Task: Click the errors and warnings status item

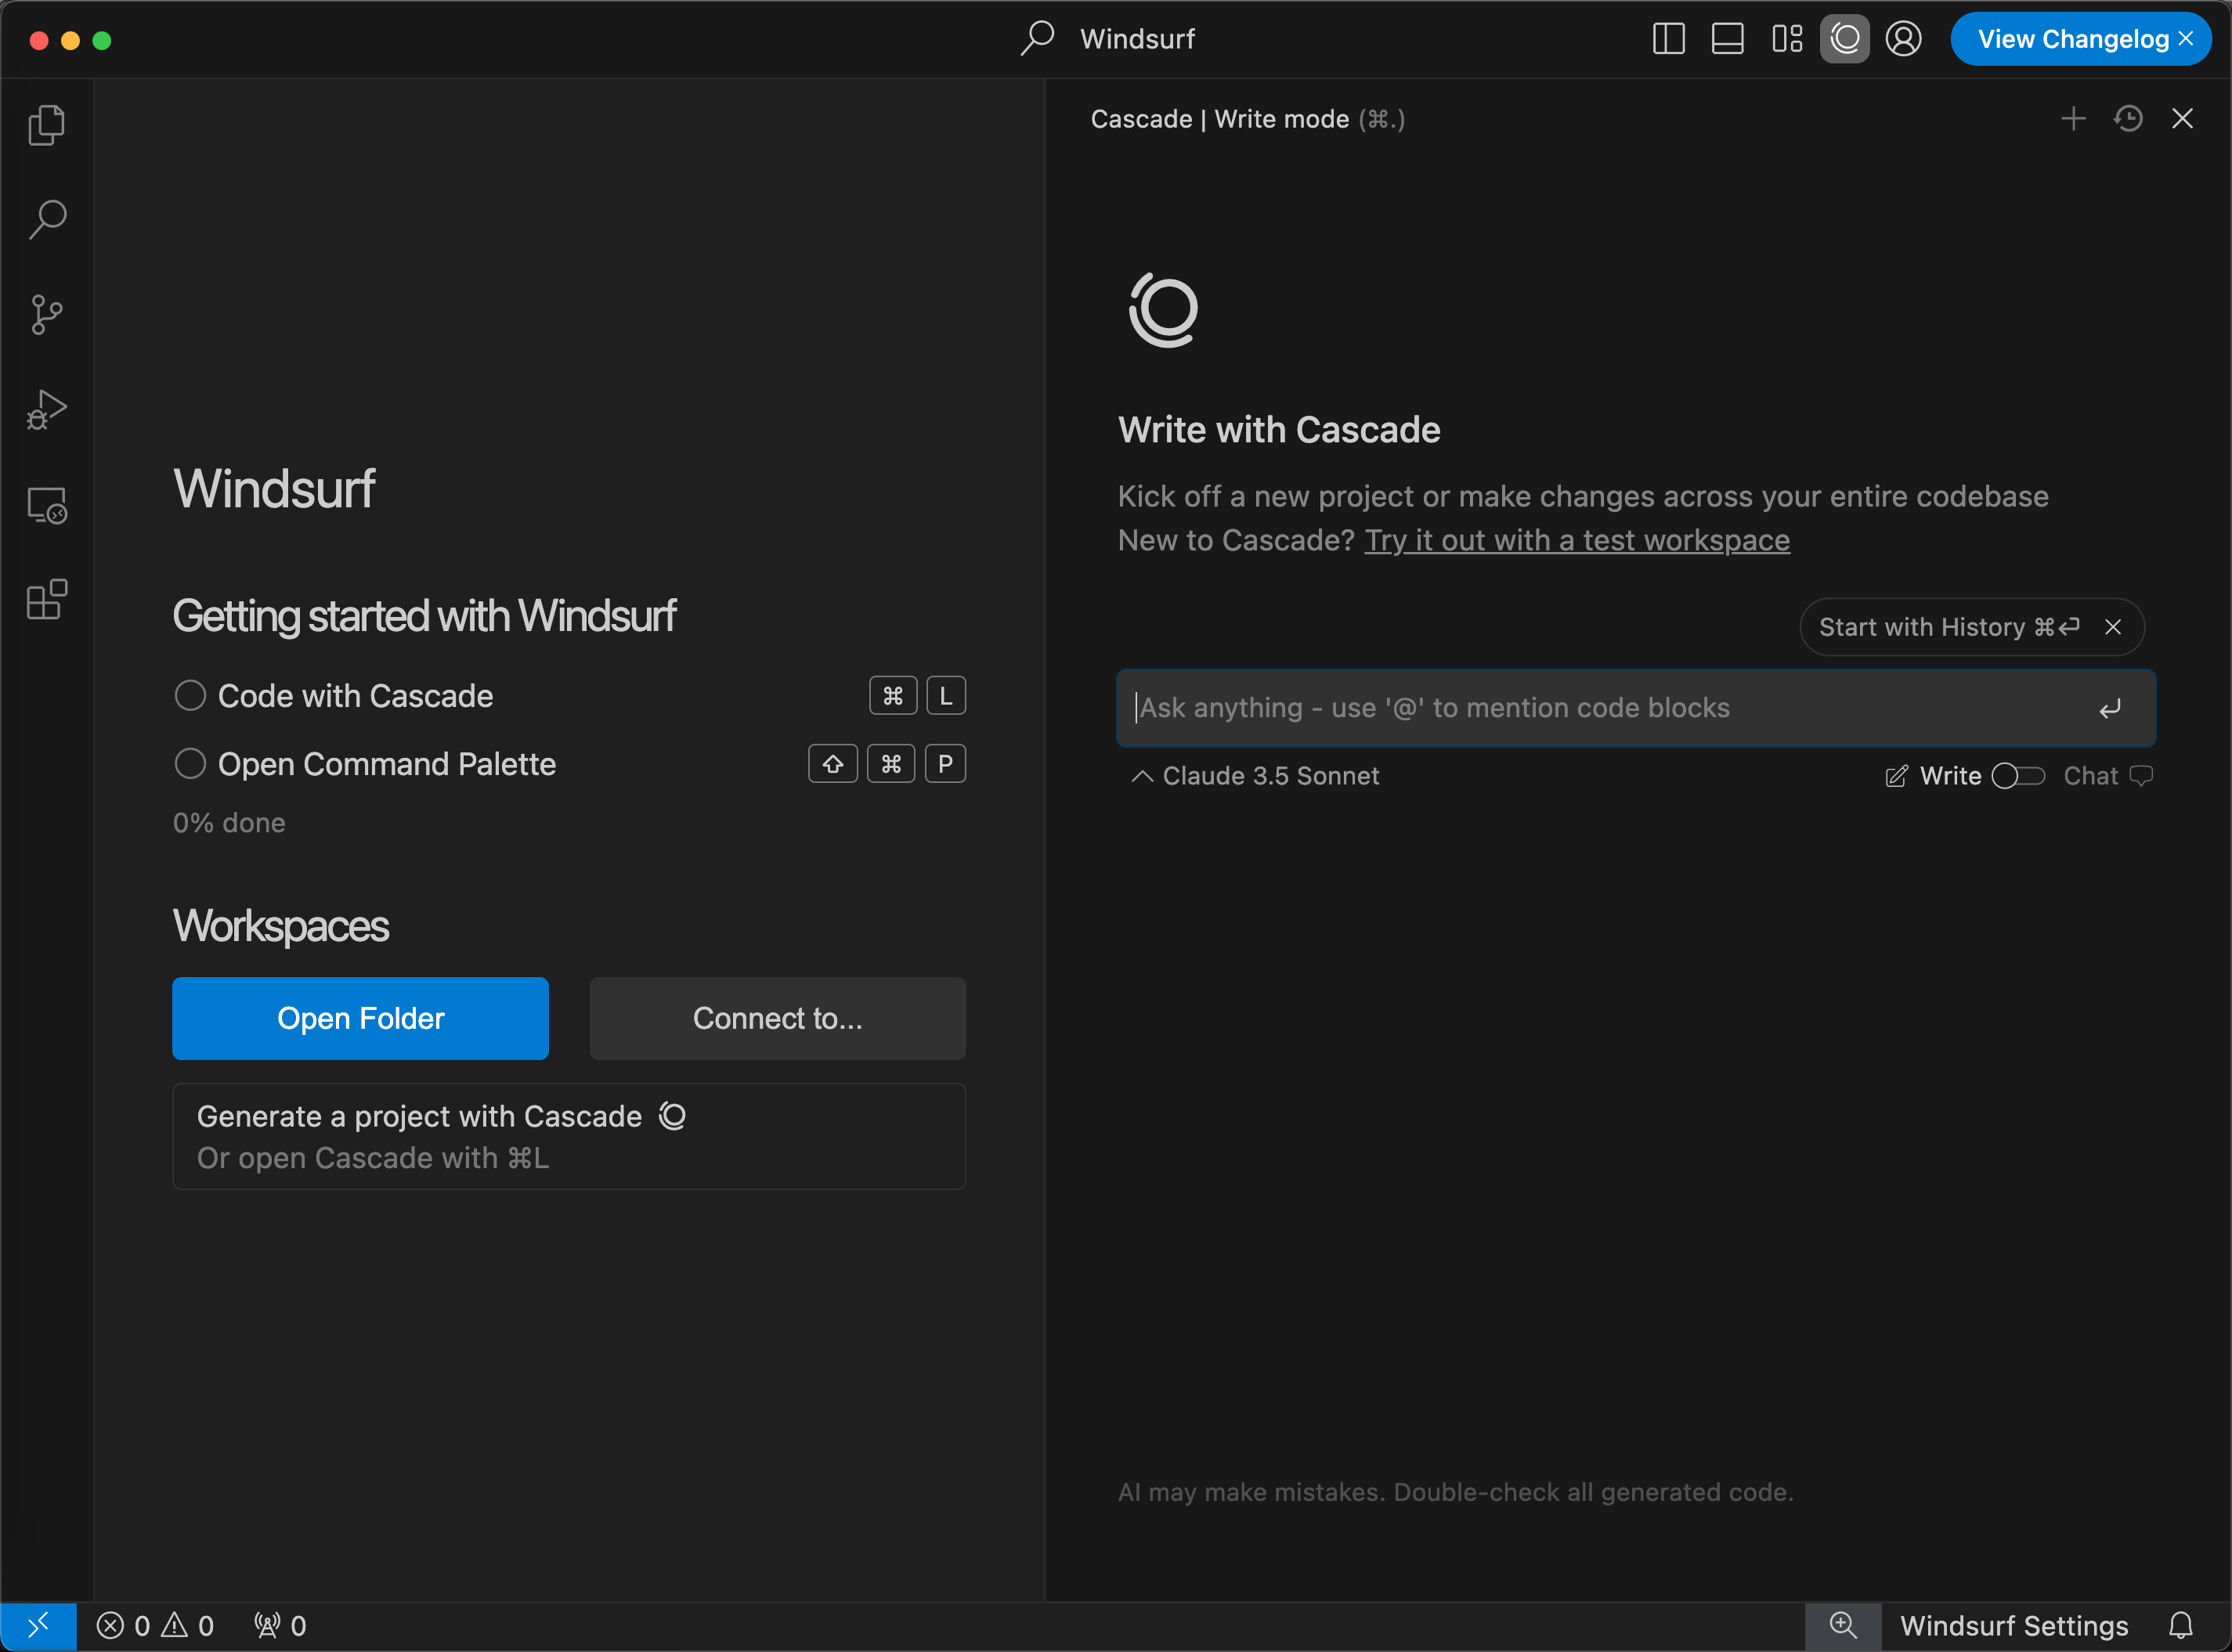Action: tap(155, 1626)
